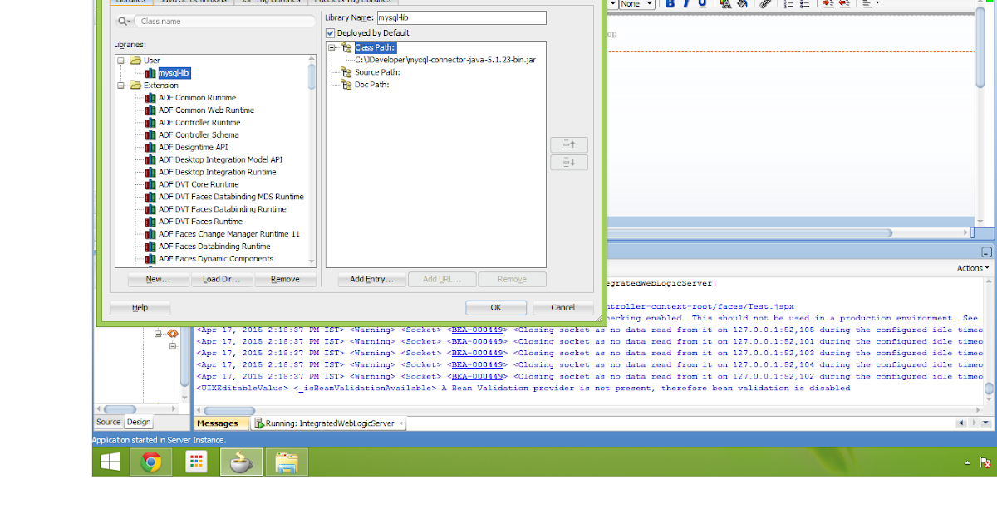Open Google Chrome from the taskbar
This screenshot has height=523, width=997.
pyautogui.click(x=151, y=462)
